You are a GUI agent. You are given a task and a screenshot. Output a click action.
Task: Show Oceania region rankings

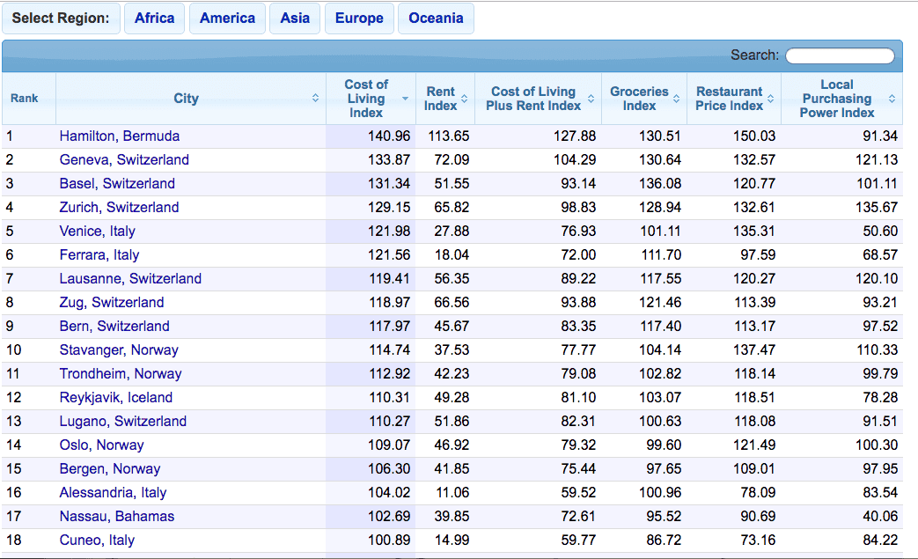436,18
